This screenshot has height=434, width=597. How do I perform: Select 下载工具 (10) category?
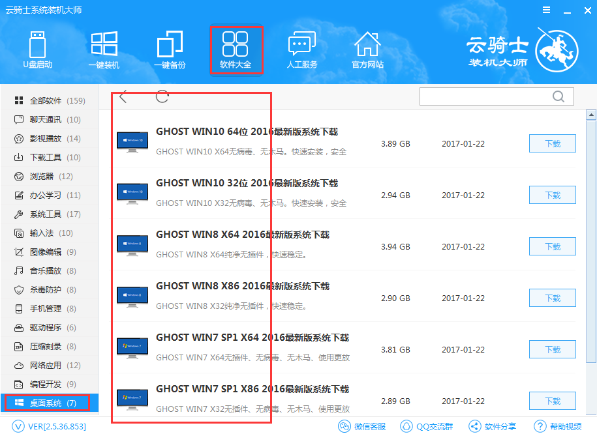pyautogui.click(x=50, y=157)
